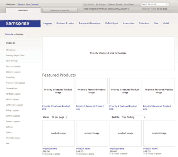
Task: Click into the Search Samsonite field
Action: [x=153, y=4]
